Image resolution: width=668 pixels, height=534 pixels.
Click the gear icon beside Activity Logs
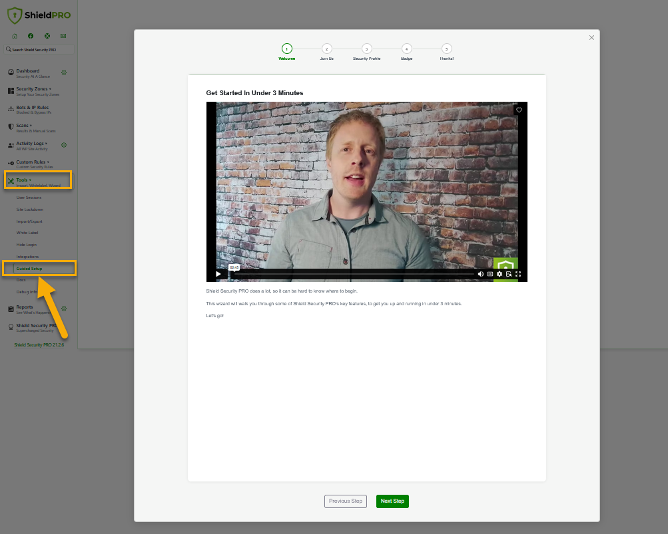tap(64, 145)
